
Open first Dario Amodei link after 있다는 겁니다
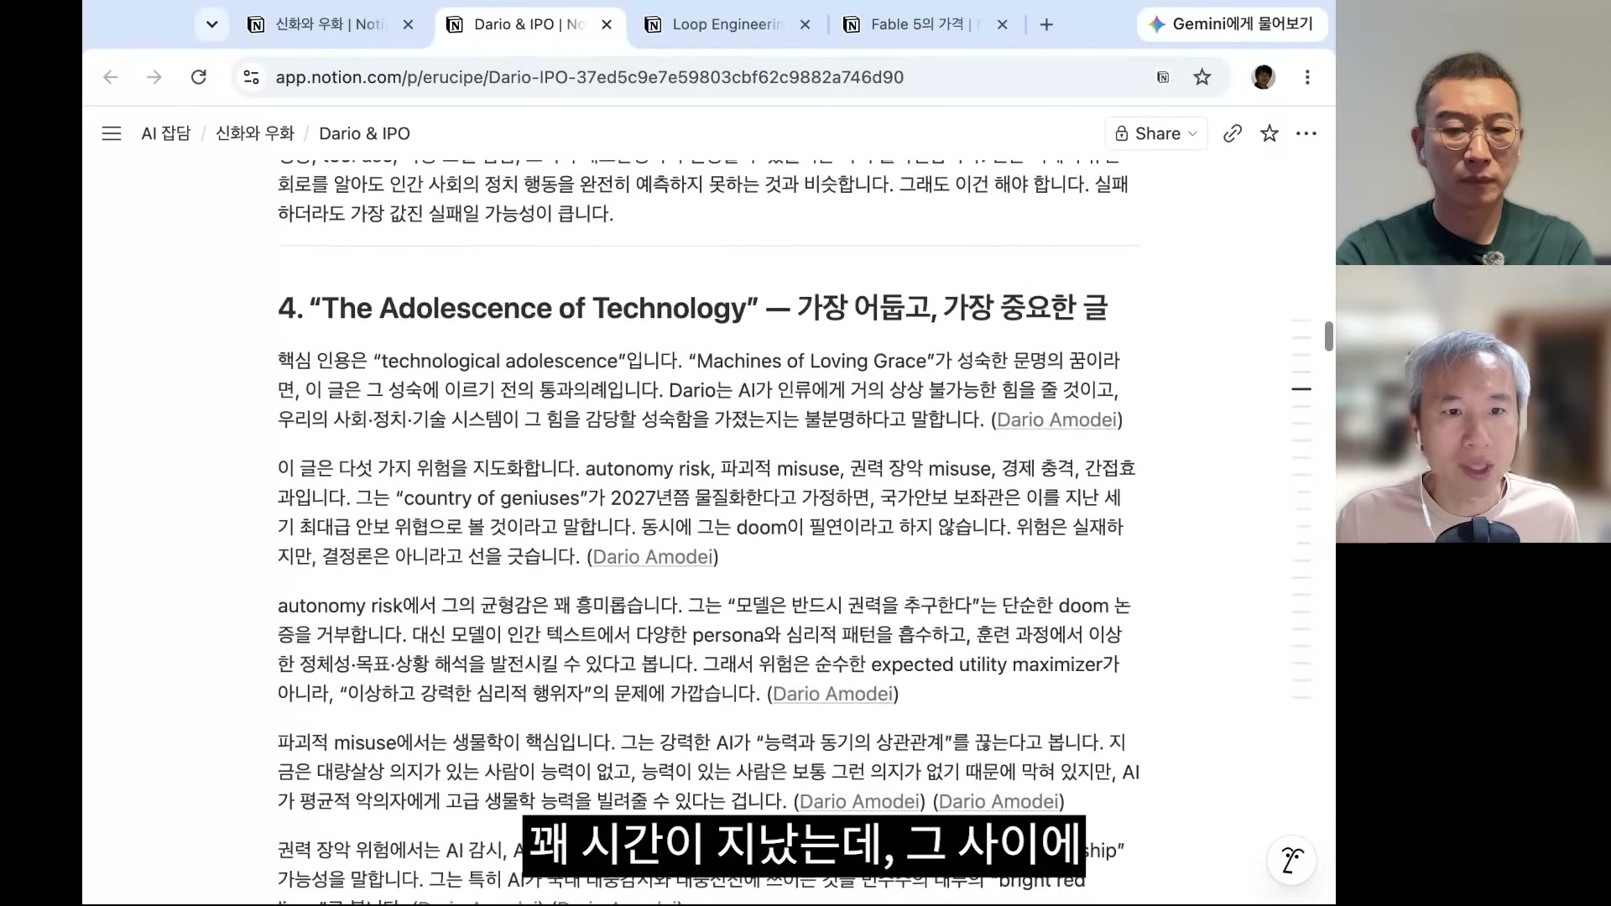point(859,801)
